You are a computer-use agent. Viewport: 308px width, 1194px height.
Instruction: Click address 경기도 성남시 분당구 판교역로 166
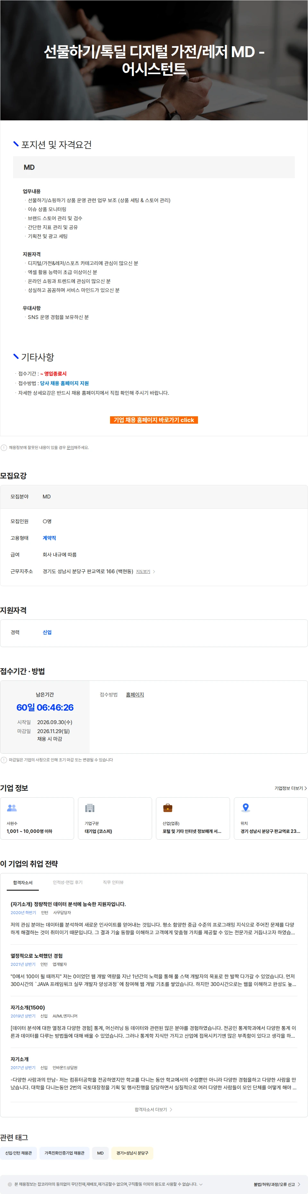click(88, 572)
